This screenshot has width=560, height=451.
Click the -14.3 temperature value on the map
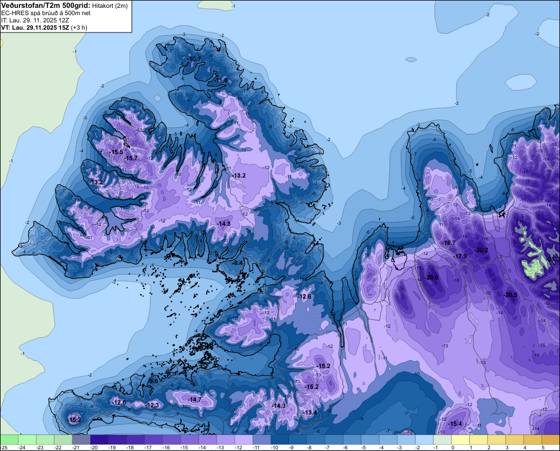point(279,406)
